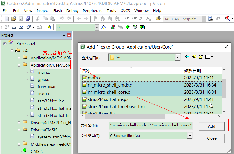Click the Start Debug Session icon
The height and width of the screenshot is (154, 234).
point(227,19)
